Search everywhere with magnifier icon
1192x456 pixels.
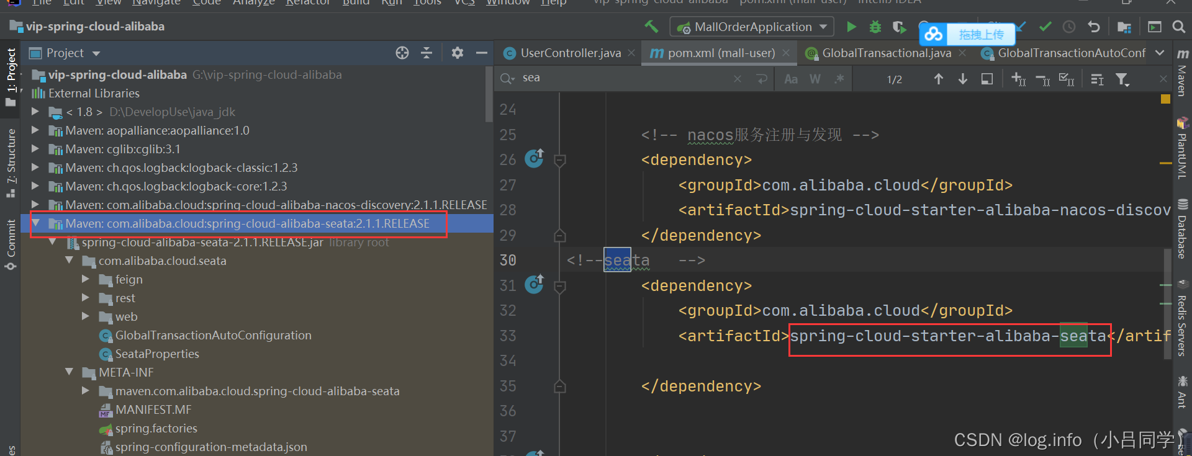tap(1179, 27)
